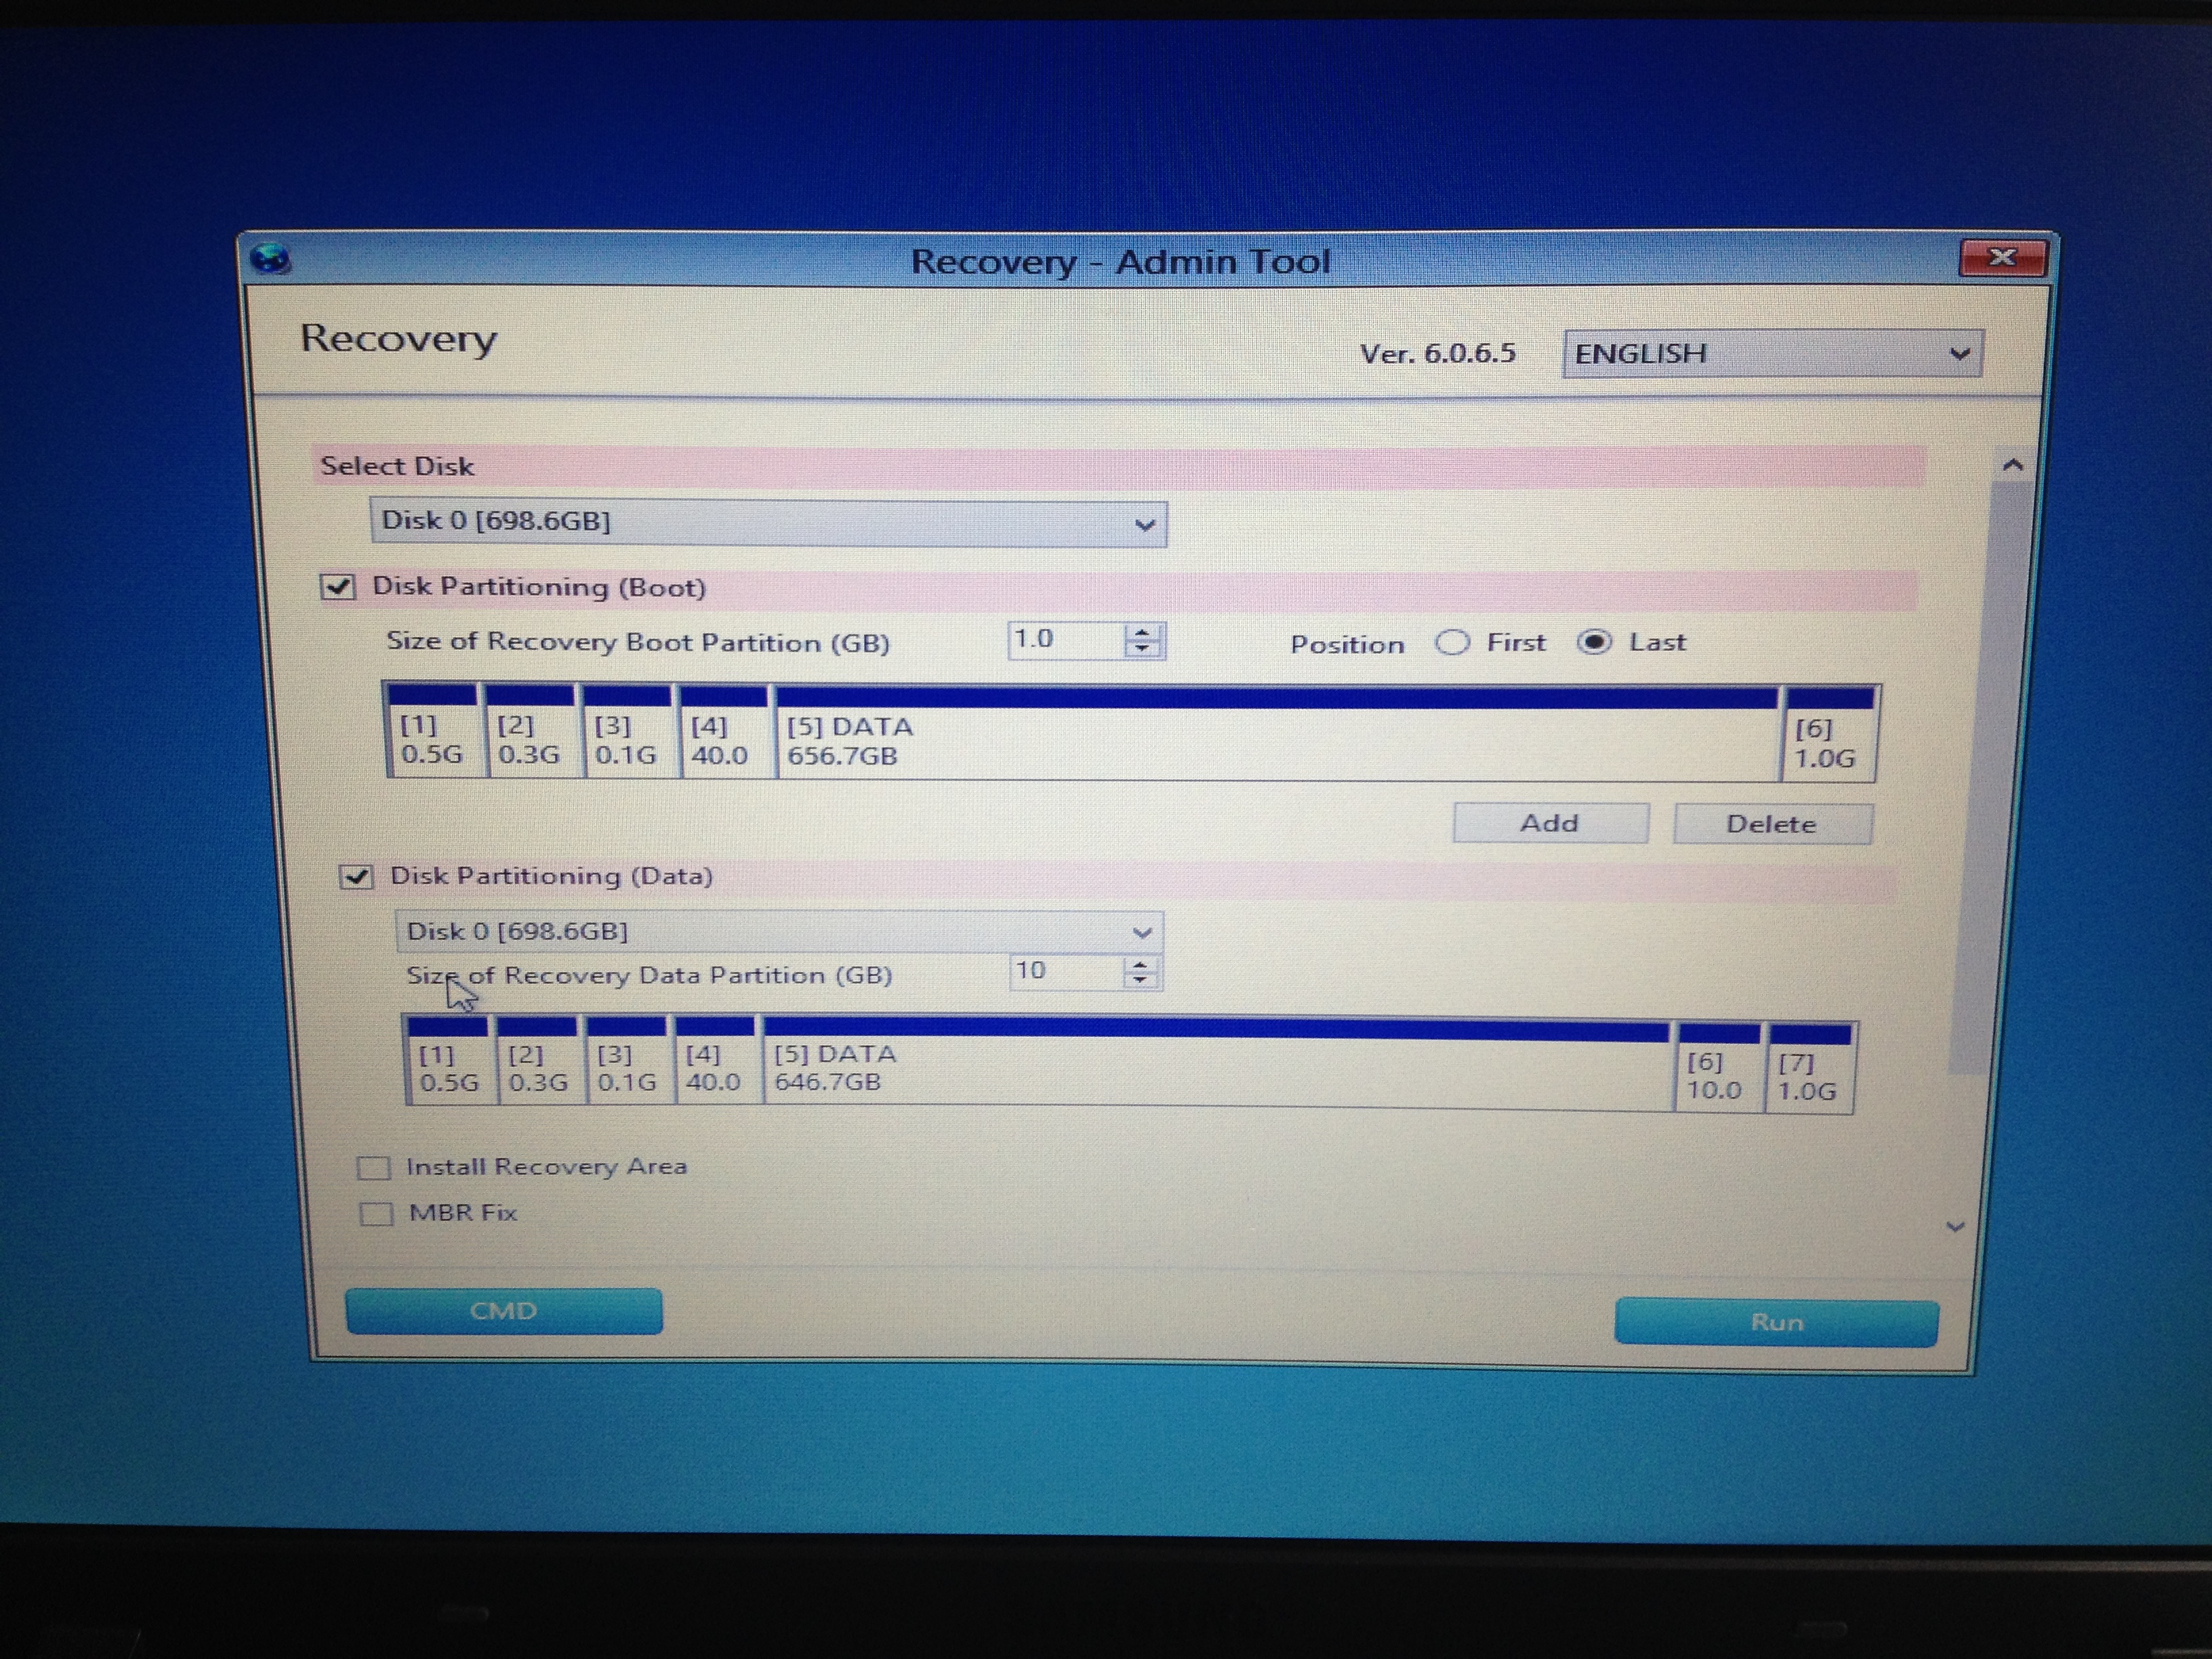Screen dimensions: 2212x1659
Task: Select data partition [7] 1.0G block
Action: point(1809,1069)
